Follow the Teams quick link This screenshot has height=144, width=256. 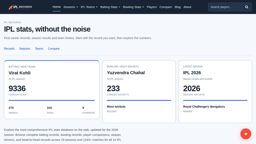(39, 49)
